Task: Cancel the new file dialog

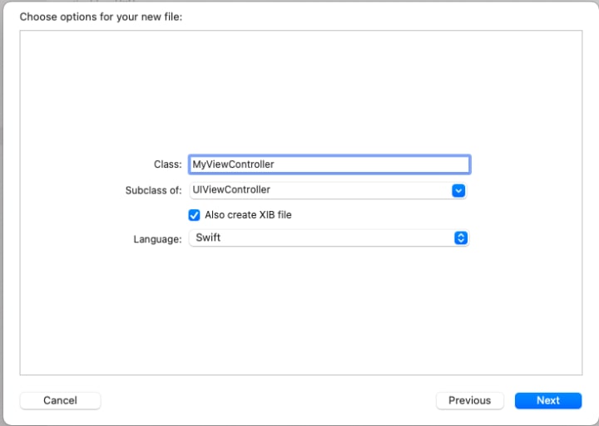Action: tap(61, 400)
